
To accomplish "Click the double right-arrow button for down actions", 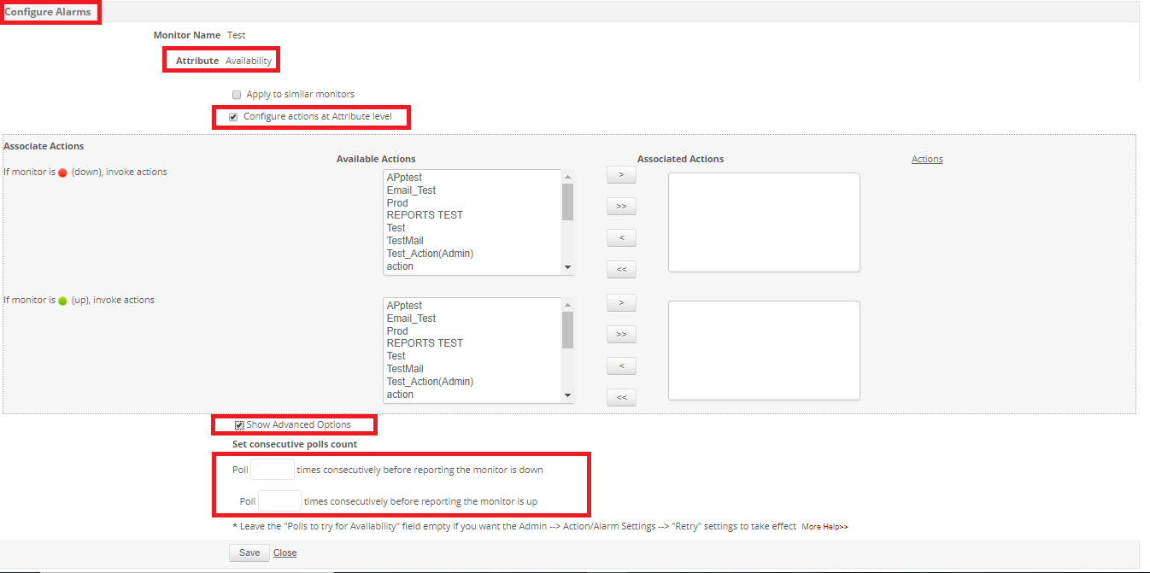I will [x=621, y=207].
